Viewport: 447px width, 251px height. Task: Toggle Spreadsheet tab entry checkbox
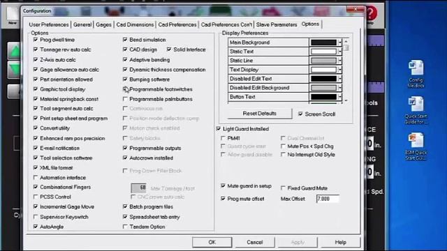click(125, 217)
